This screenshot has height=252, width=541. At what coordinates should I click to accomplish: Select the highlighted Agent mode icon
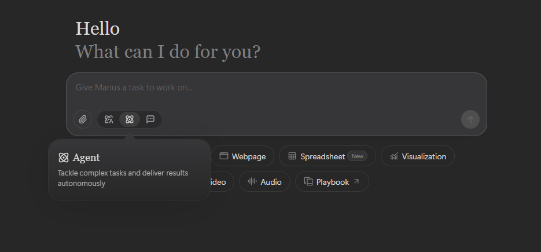[x=130, y=119]
